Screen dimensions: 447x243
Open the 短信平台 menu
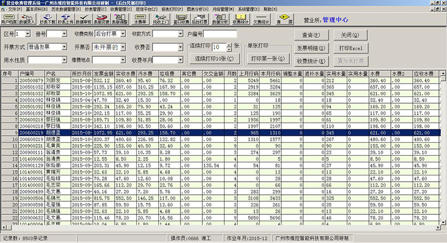[147, 9]
